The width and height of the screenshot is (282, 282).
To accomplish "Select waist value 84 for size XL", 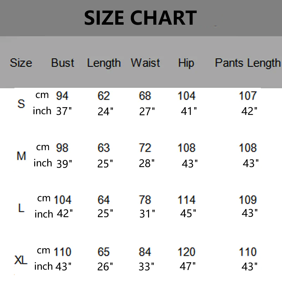I will pos(145,252).
